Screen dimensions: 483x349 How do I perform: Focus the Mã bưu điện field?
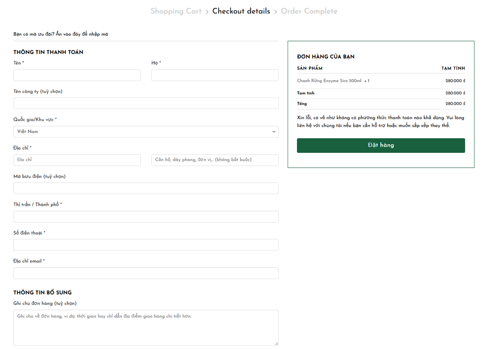tap(146, 188)
